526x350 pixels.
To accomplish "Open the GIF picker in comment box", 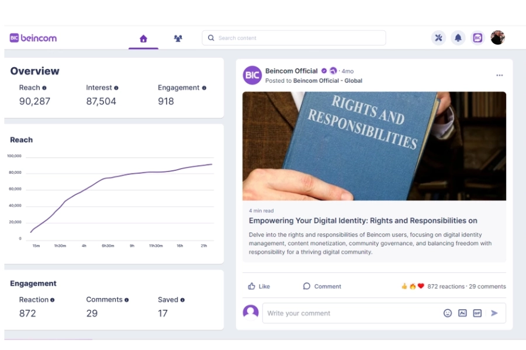I will click(477, 313).
